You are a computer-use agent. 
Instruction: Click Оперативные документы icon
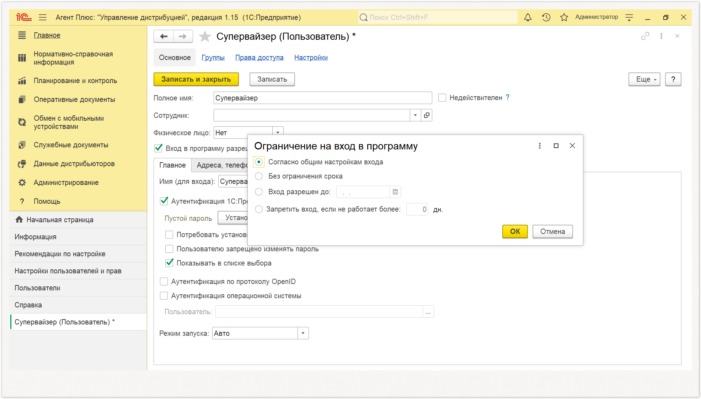coord(22,99)
